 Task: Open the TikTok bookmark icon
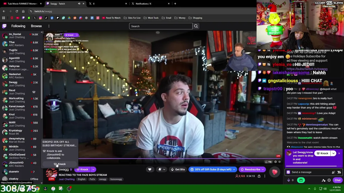coord(46,18)
